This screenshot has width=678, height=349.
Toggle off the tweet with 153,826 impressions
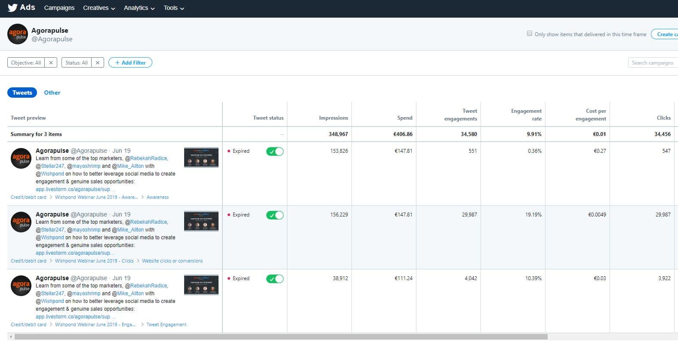tap(275, 151)
